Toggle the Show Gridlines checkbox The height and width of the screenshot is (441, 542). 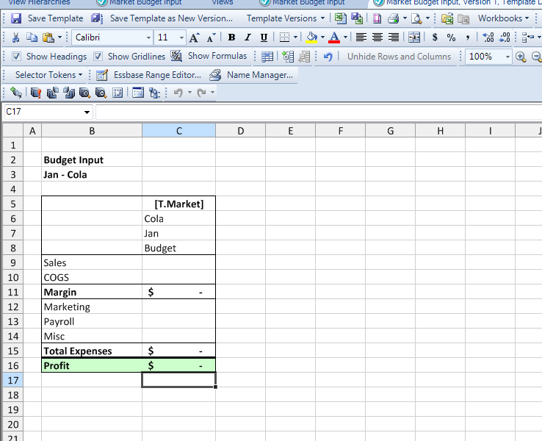point(98,57)
